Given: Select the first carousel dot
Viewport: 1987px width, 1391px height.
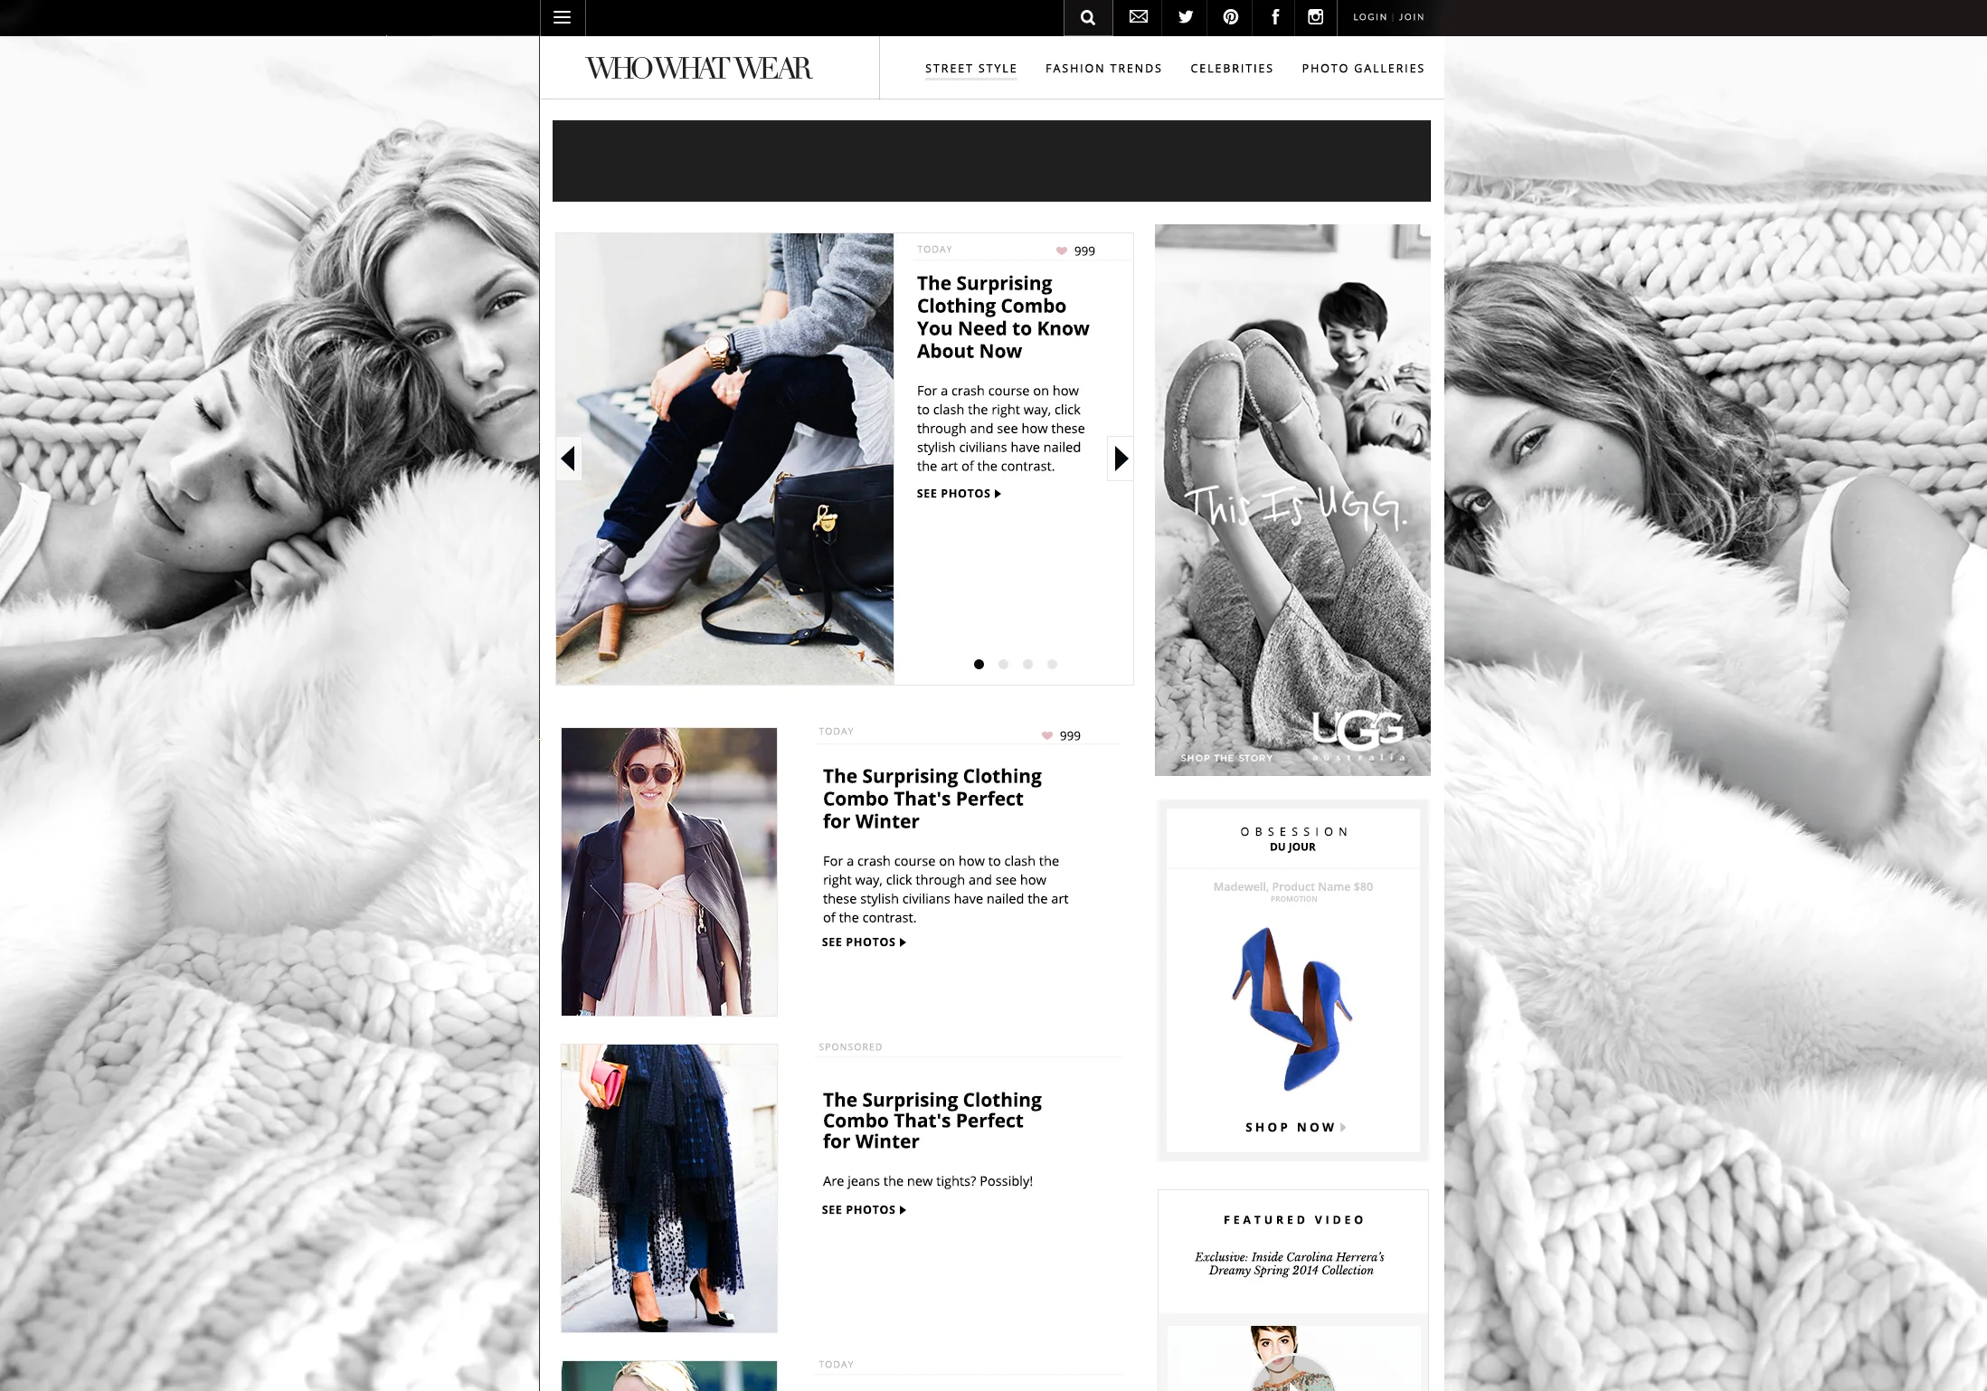Looking at the screenshot, I should [x=979, y=665].
